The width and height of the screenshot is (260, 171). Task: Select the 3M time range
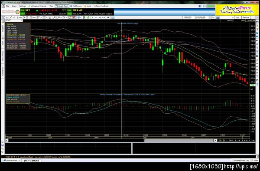pyautogui.click(x=253, y=141)
